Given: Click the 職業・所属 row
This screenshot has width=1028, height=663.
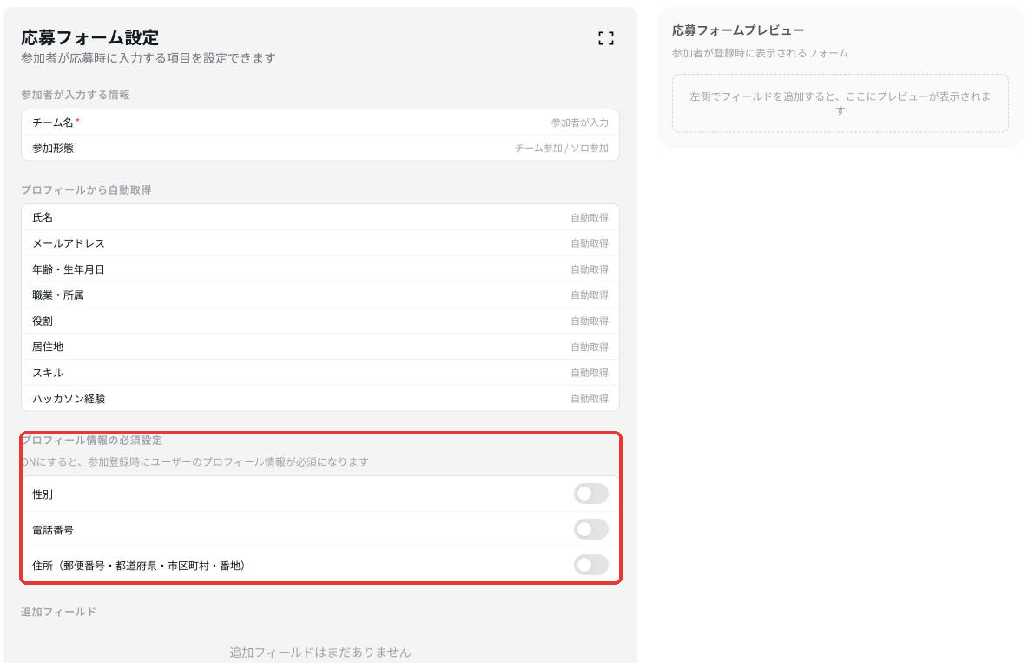Looking at the screenshot, I should tap(320, 295).
